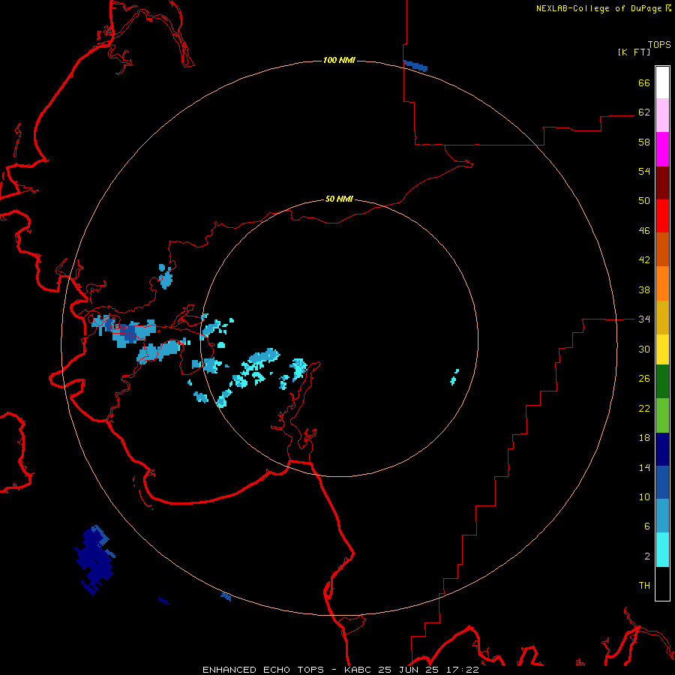Click the medium blue legend swatch
This screenshot has width=675, height=675.
click(x=662, y=482)
